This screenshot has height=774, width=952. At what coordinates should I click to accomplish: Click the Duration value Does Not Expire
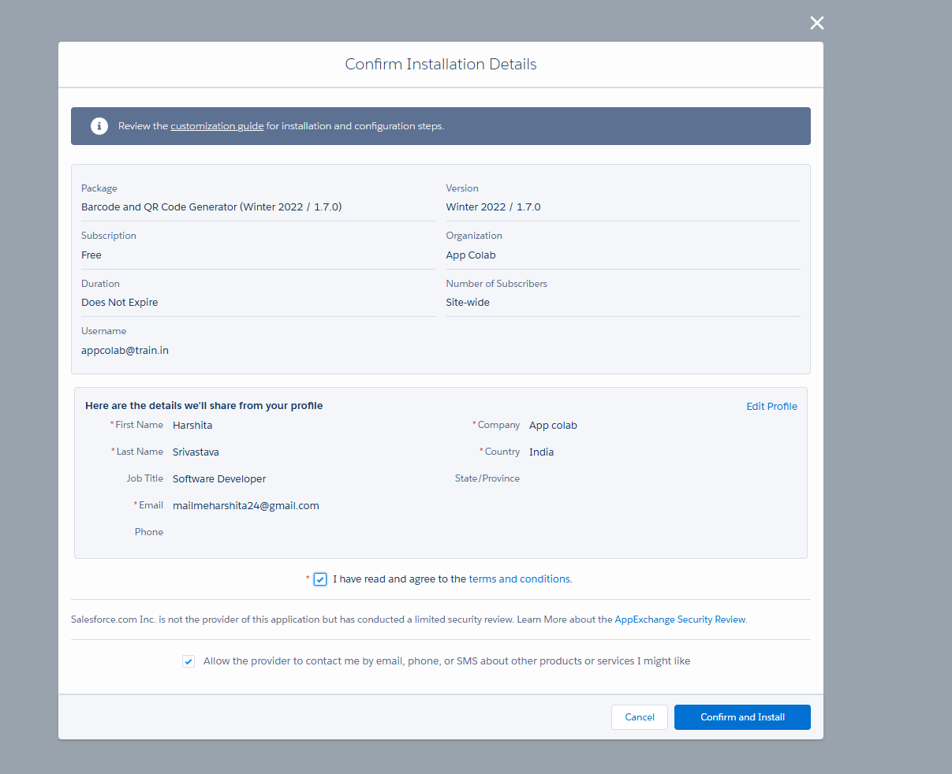click(119, 302)
